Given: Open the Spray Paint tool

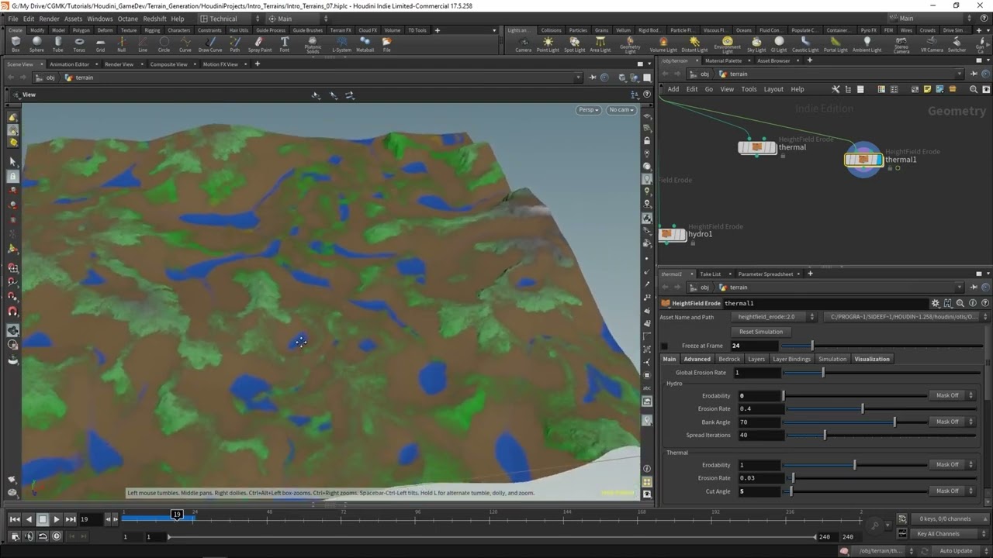Looking at the screenshot, I should click(x=260, y=44).
